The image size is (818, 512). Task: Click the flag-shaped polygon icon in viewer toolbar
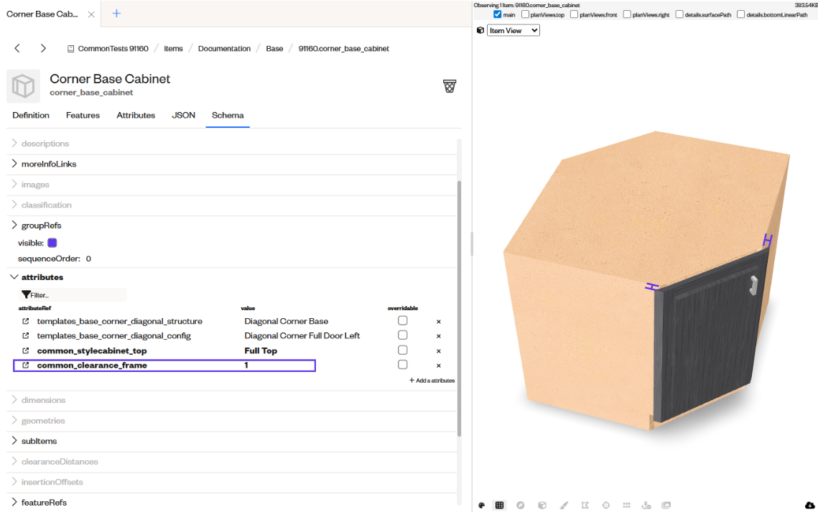pos(585,506)
